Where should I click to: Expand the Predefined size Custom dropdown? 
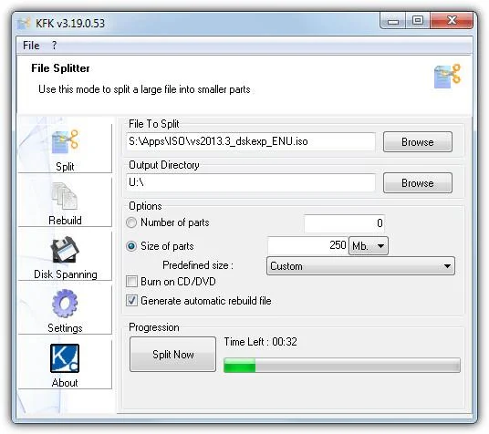pos(360,266)
